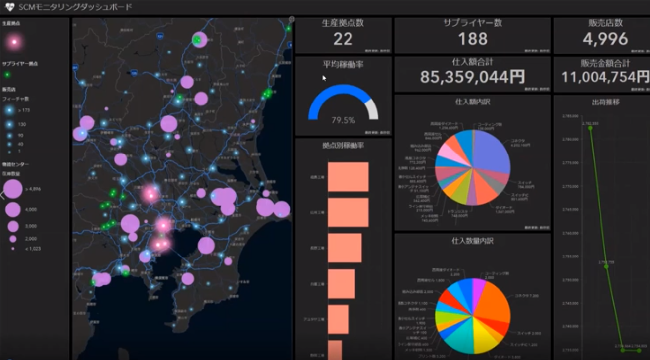Viewport: 650px width, 360px height.
Task: Click the 3,000 purple circle in the legend
Action: [x=13, y=226]
